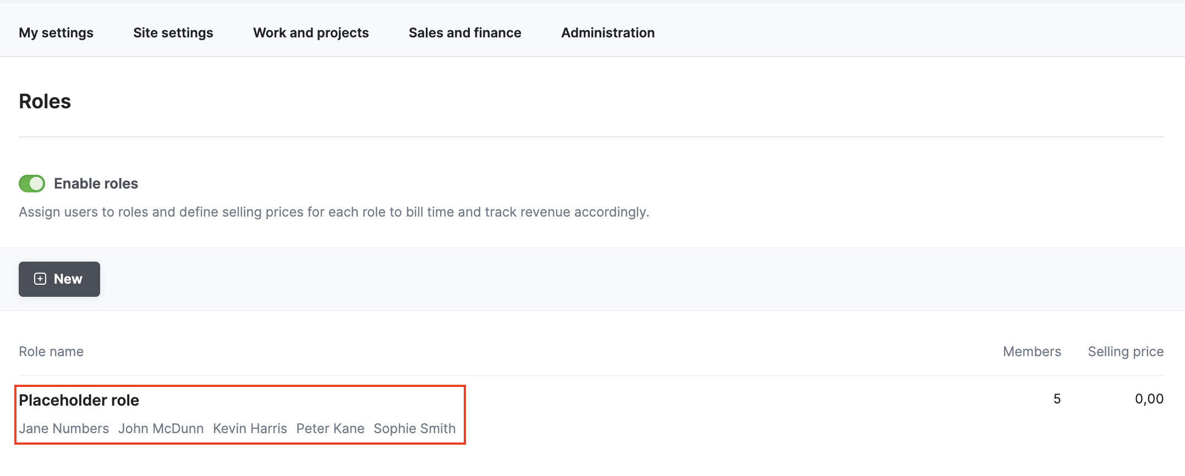1185x476 pixels.
Task: Click the Selling price column header
Action: click(x=1126, y=352)
